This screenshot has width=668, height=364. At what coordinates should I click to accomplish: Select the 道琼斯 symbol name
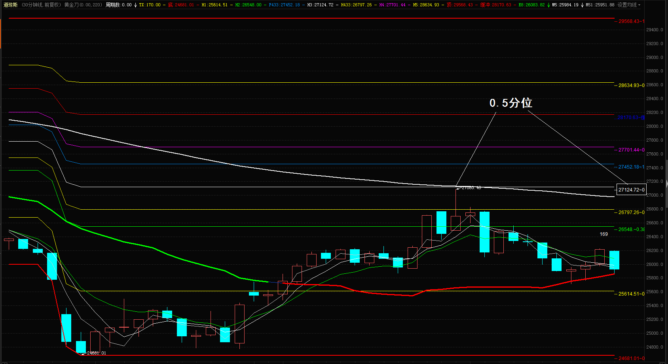(x=10, y=5)
